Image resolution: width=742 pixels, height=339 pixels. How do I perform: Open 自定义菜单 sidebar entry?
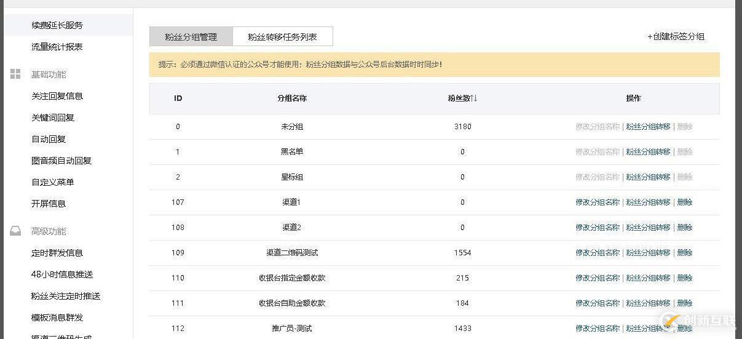coord(53,182)
